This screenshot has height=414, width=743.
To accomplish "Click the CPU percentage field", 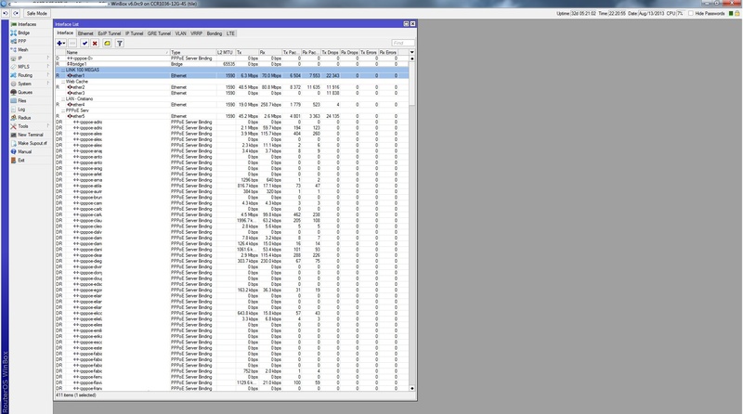I will (681, 13).
